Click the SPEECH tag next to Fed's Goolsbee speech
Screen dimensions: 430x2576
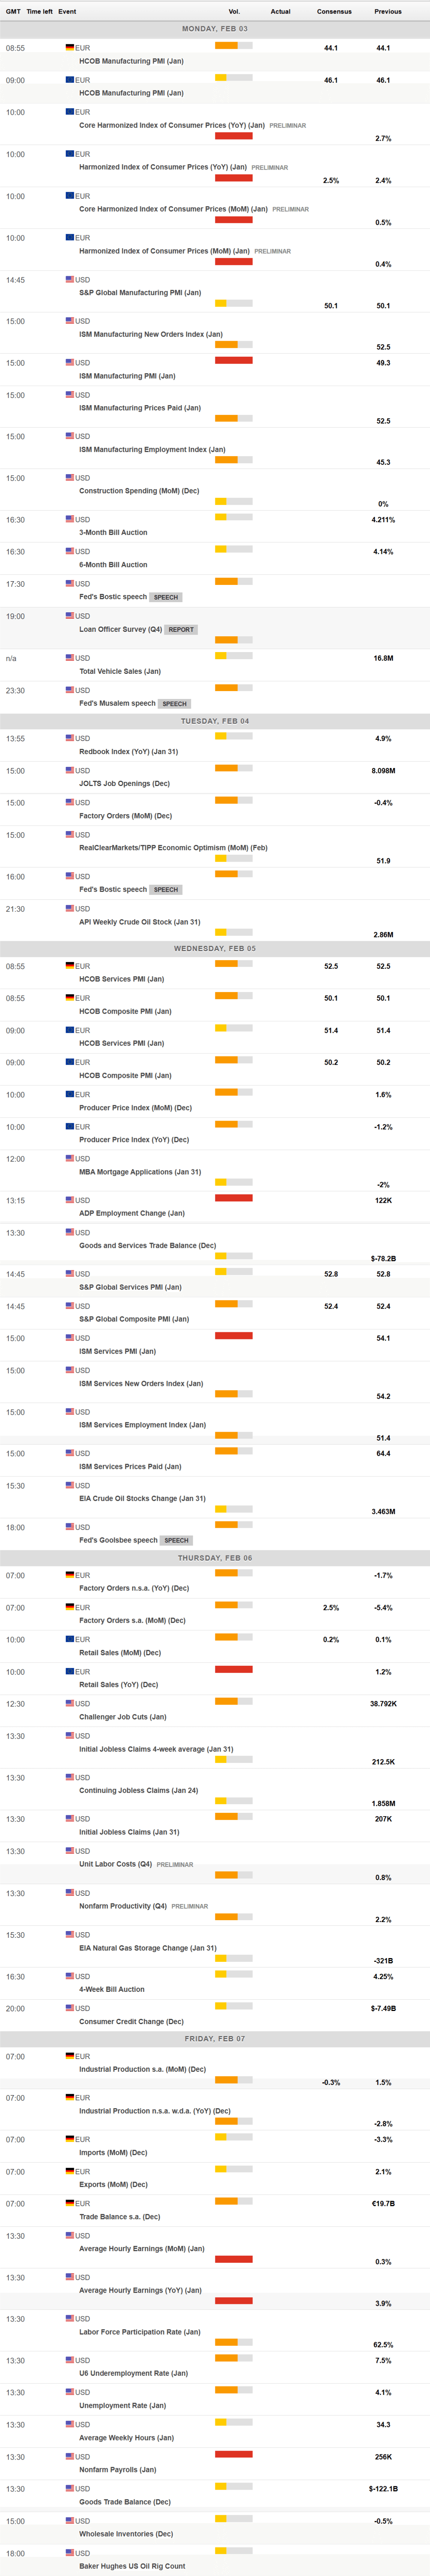176,1540
